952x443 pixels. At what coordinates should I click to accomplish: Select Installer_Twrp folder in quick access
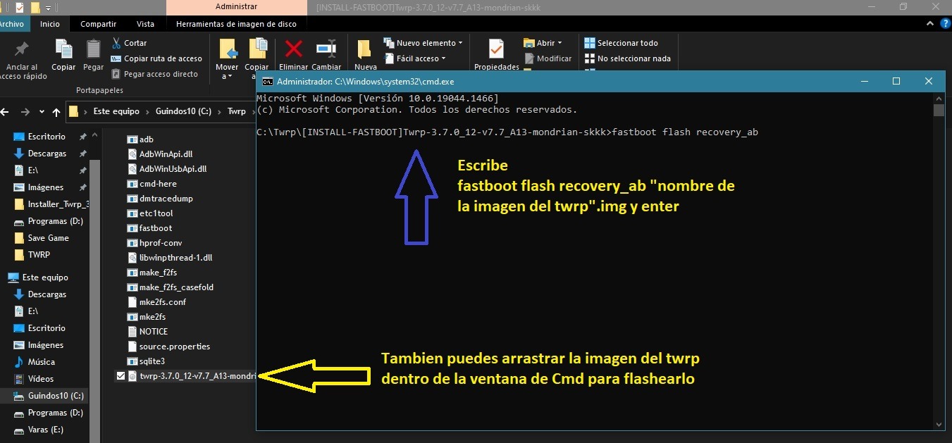pyautogui.click(x=52, y=204)
